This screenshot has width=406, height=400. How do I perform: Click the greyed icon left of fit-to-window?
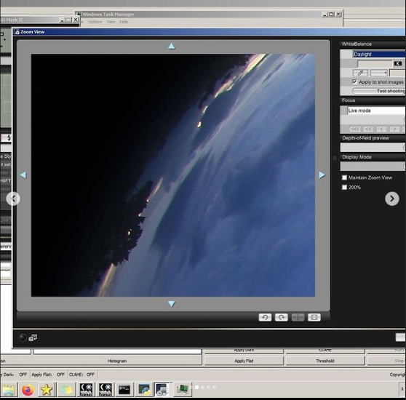click(x=298, y=317)
